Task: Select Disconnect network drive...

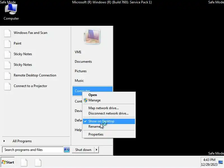Action: point(109,113)
